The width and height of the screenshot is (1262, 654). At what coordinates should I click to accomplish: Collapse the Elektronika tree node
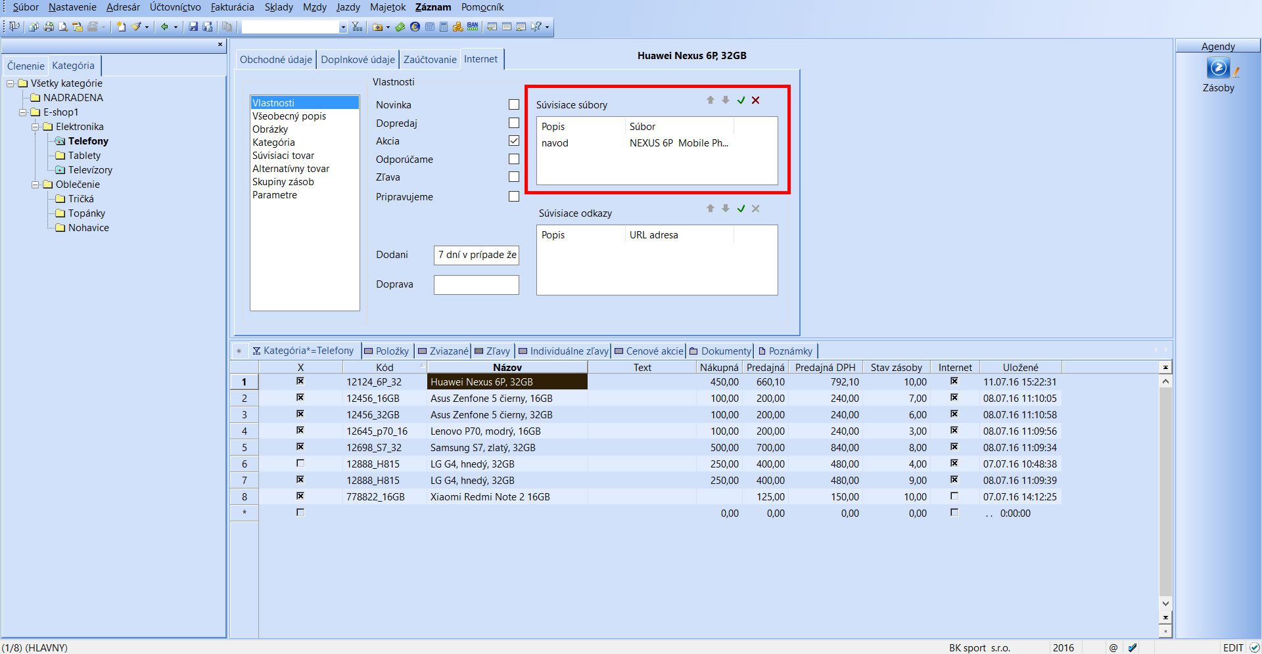tap(35, 127)
